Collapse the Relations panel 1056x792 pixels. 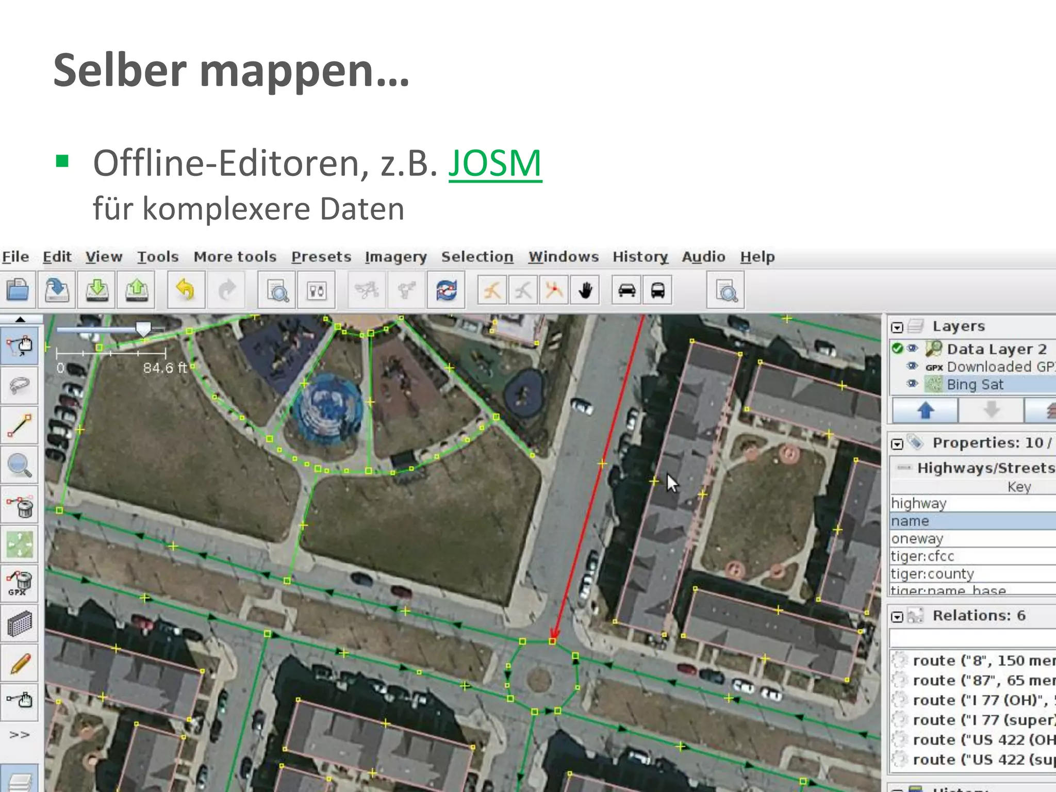click(x=897, y=617)
